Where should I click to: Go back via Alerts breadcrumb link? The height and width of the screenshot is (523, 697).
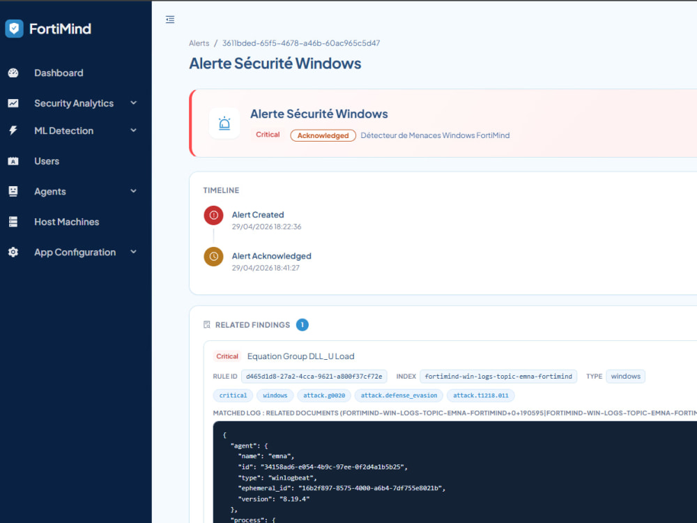(x=199, y=43)
